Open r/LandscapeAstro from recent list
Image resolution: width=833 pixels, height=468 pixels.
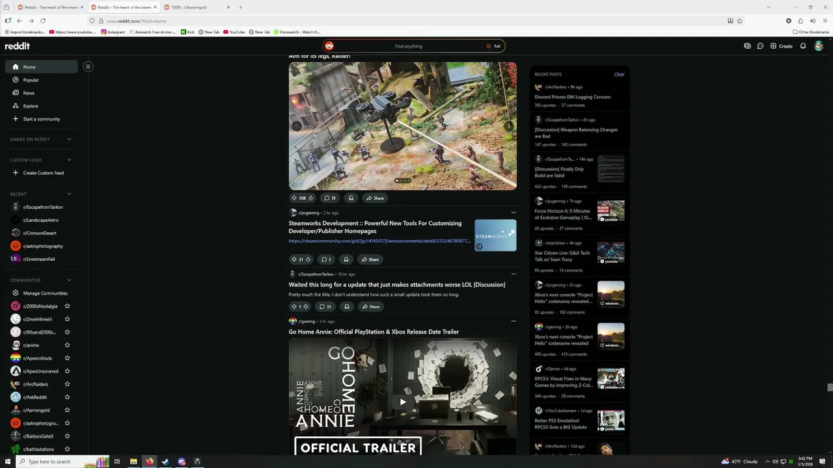(x=41, y=220)
